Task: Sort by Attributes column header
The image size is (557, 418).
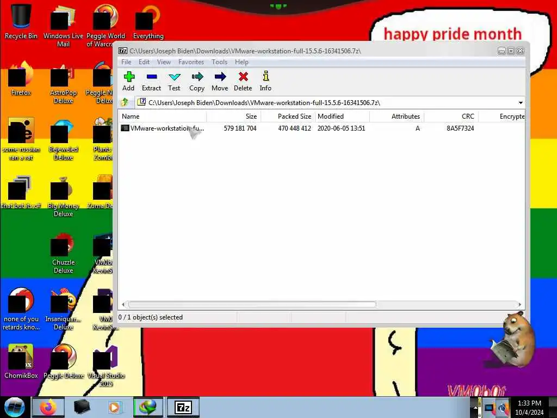Action: point(397,116)
